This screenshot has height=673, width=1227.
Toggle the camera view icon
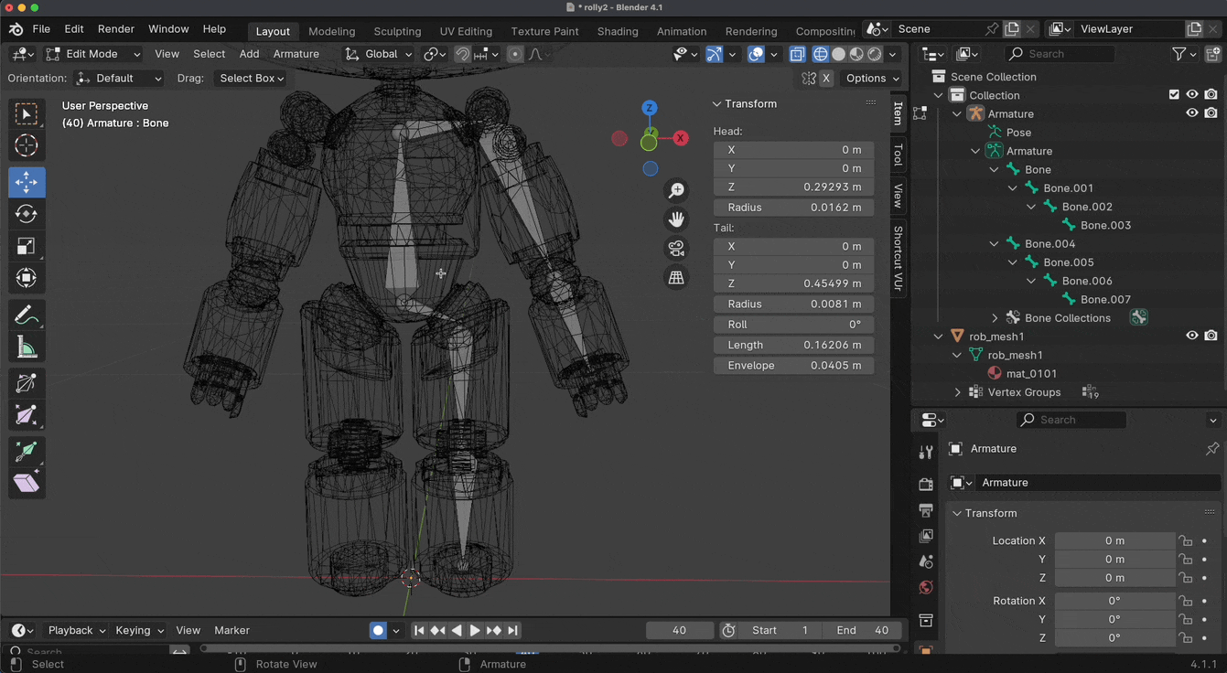click(676, 249)
